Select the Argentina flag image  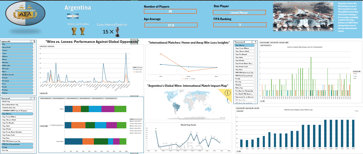(73, 16)
